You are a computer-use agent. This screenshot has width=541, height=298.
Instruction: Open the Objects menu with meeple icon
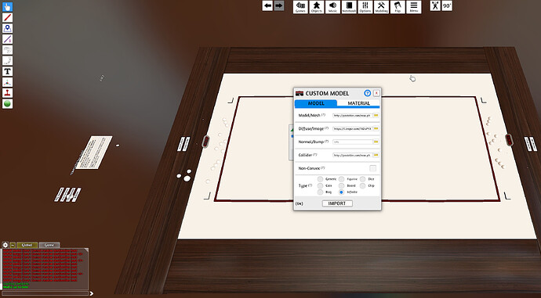[317, 7]
